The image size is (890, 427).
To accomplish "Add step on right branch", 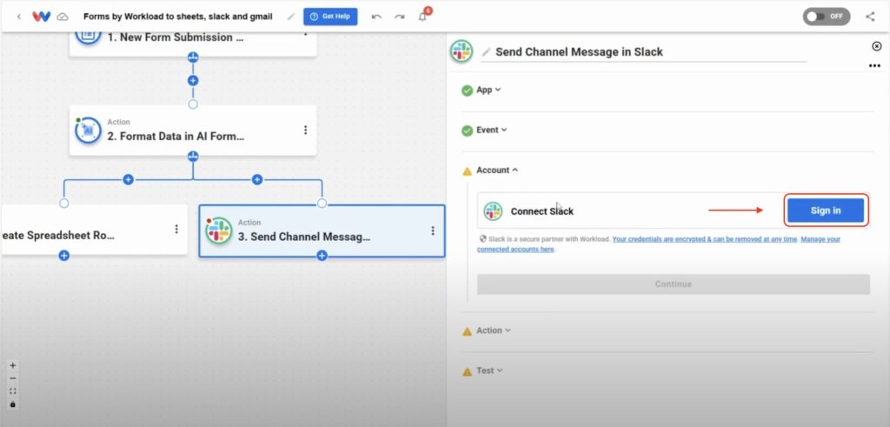I will tap(257, 179).
